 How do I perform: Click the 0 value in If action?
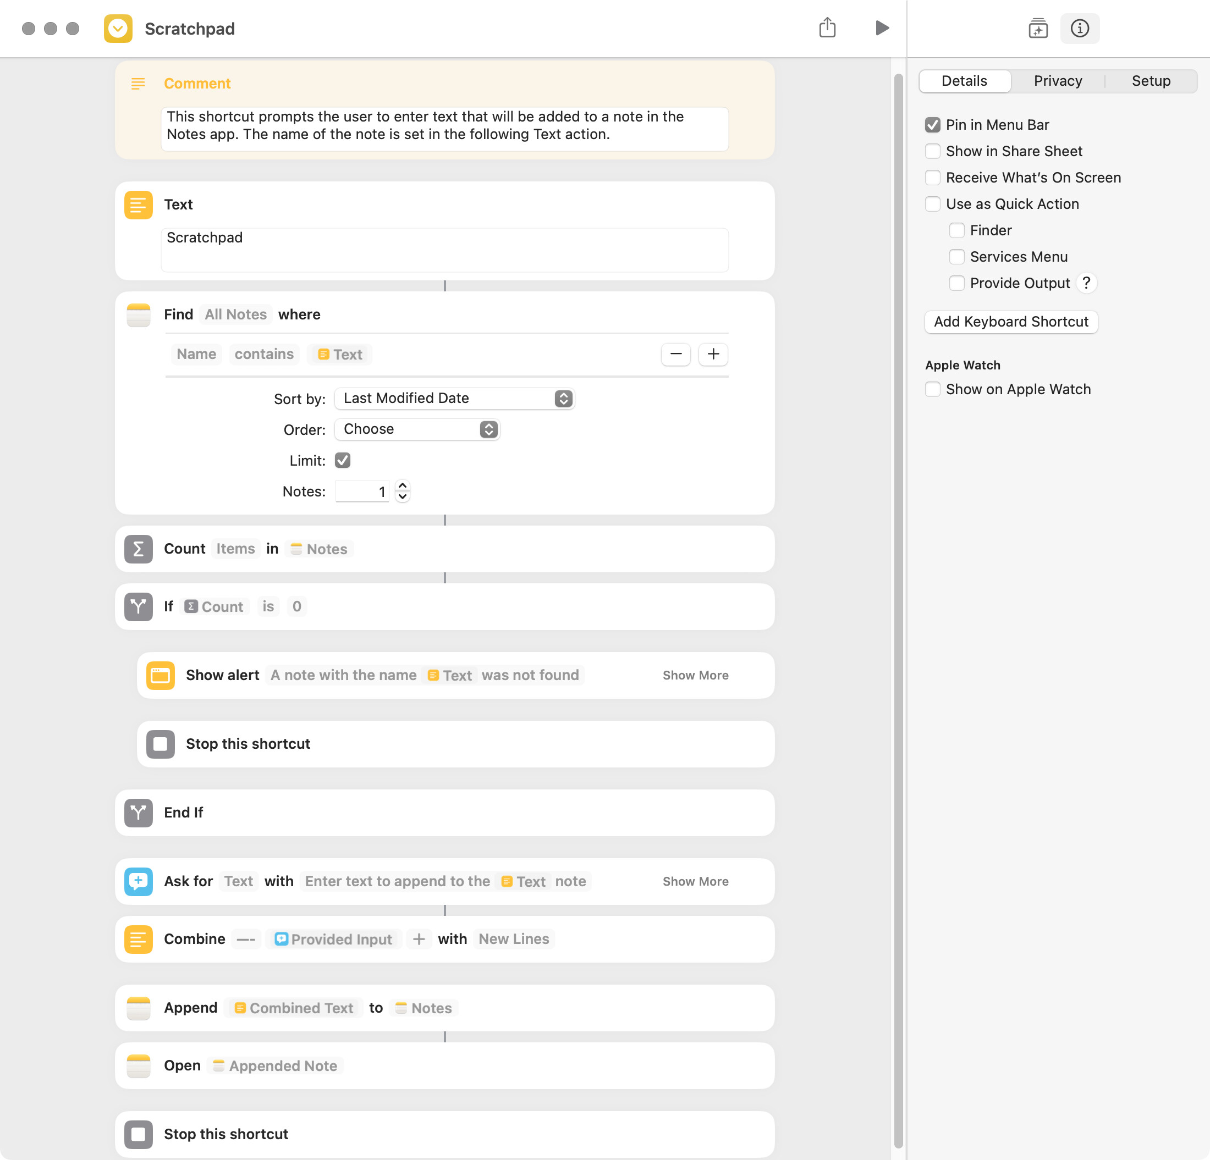click(297, 606)
